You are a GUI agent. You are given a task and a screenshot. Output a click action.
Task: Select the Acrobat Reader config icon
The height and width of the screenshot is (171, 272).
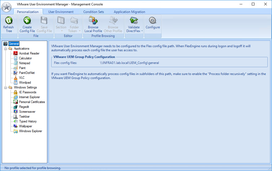pyautogui.click(x=16, y=53)
